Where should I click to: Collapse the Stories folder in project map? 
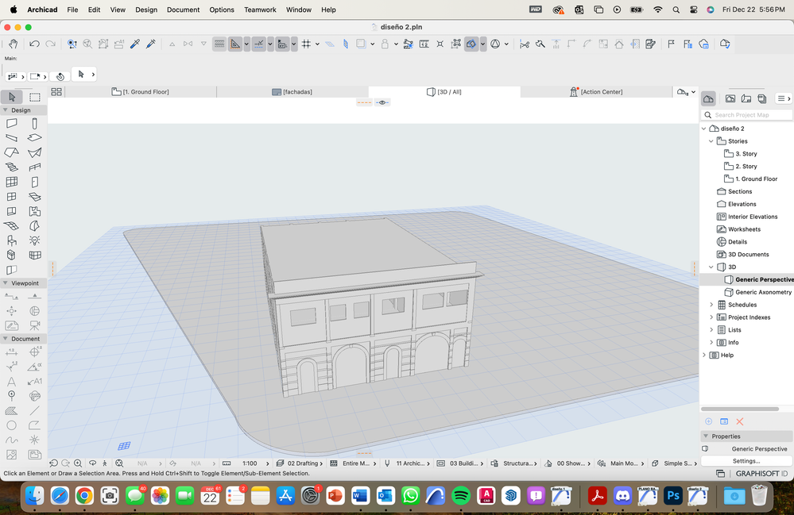click(x=711, y=141)
